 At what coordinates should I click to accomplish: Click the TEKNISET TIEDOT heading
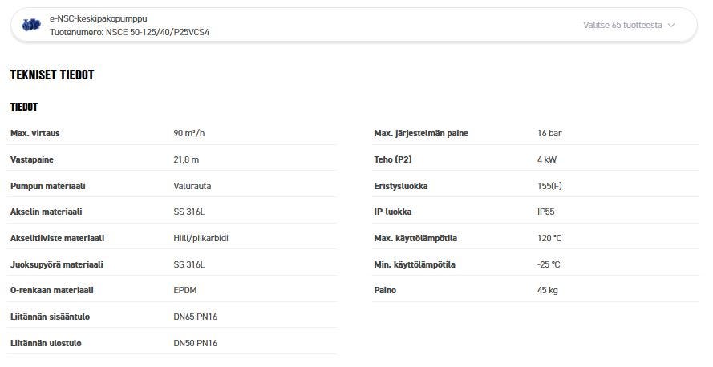(52, 75)
